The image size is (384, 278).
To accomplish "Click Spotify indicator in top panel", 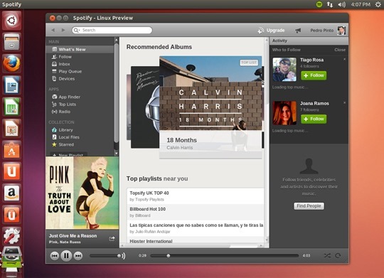I will pos(319,4).
